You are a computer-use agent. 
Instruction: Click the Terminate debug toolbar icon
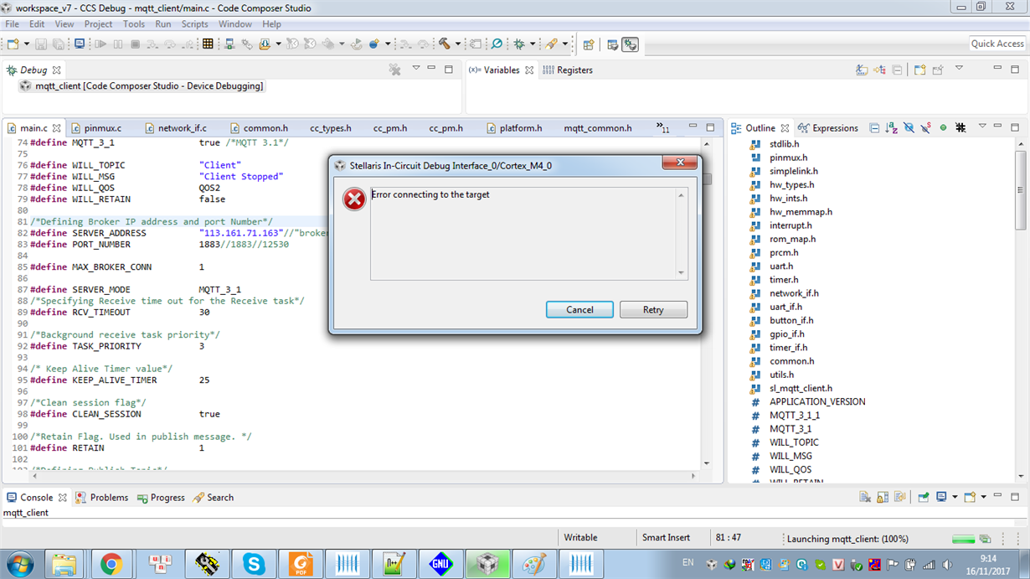coord(135,44)
